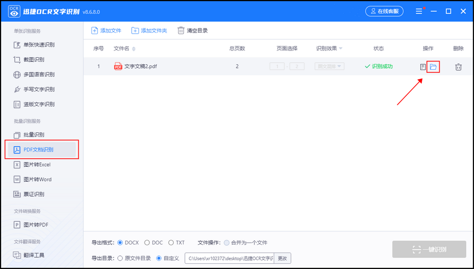This screenshot has height=269, width=474.
Task: Sort by 文件名 column arrows
Action: point(134,49)
